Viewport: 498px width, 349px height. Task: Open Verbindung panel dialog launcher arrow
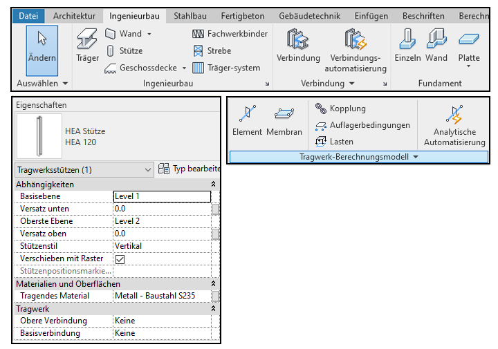[385, 84]
